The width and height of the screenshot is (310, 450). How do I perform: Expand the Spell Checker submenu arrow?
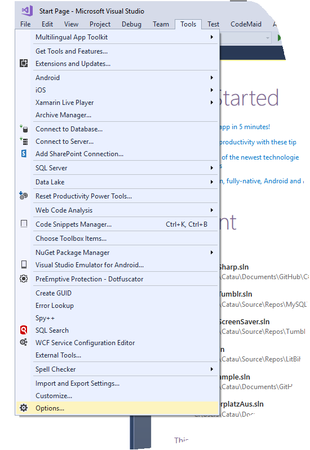211,369
